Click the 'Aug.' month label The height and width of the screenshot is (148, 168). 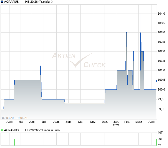pyautogui.click(x=56, y=122)
